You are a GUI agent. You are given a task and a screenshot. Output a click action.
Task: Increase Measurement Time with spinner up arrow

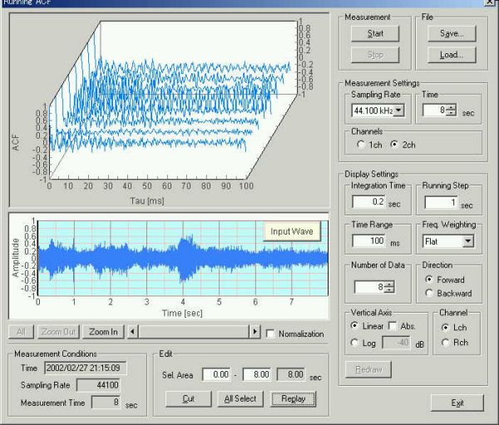[451, 107]
